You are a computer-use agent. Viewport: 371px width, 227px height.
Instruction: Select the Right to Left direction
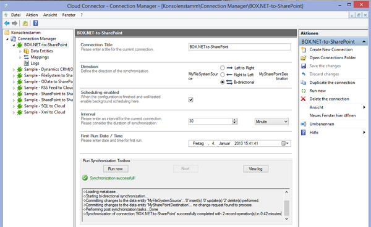[223, 75]
